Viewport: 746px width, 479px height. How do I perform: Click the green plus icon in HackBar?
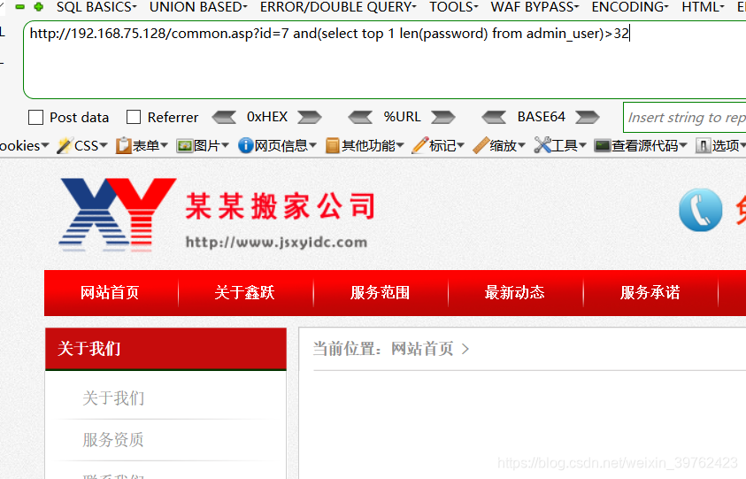point(39,7)
